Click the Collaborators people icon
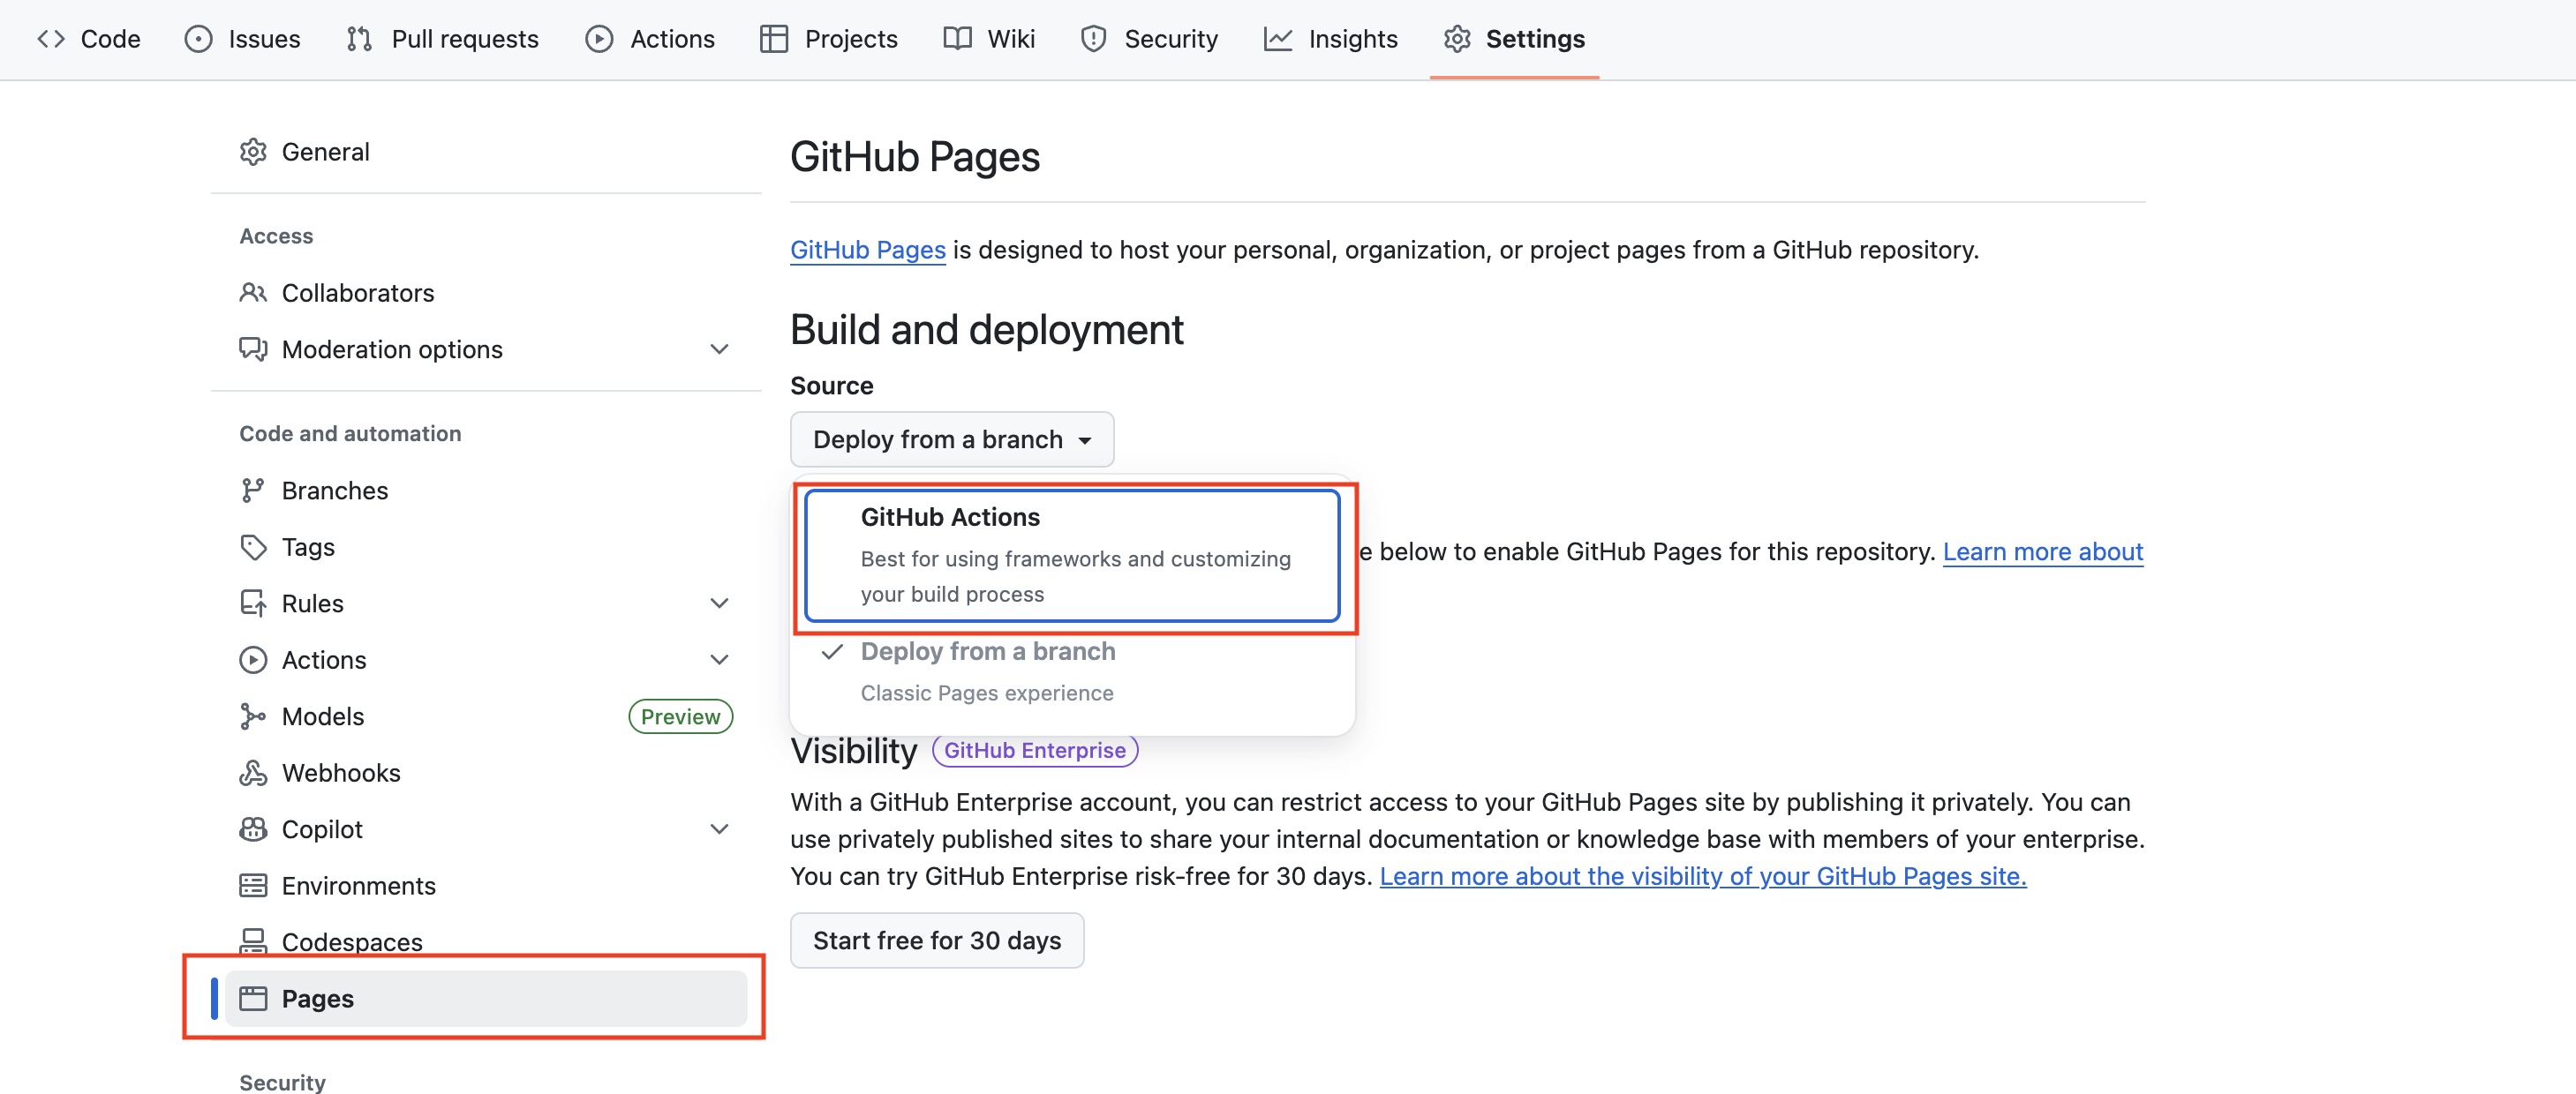Viewport: 2576px width, 1094px height. click(253, 293)
